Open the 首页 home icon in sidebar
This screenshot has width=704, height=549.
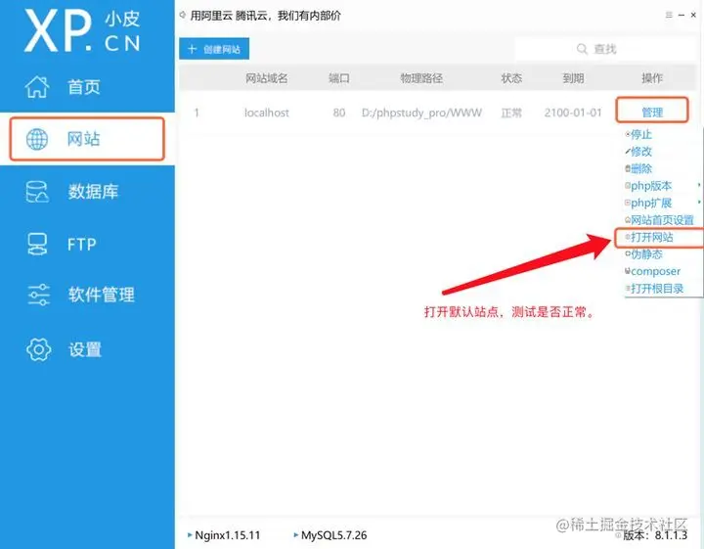pyautogui.click(x=37, y=87)
